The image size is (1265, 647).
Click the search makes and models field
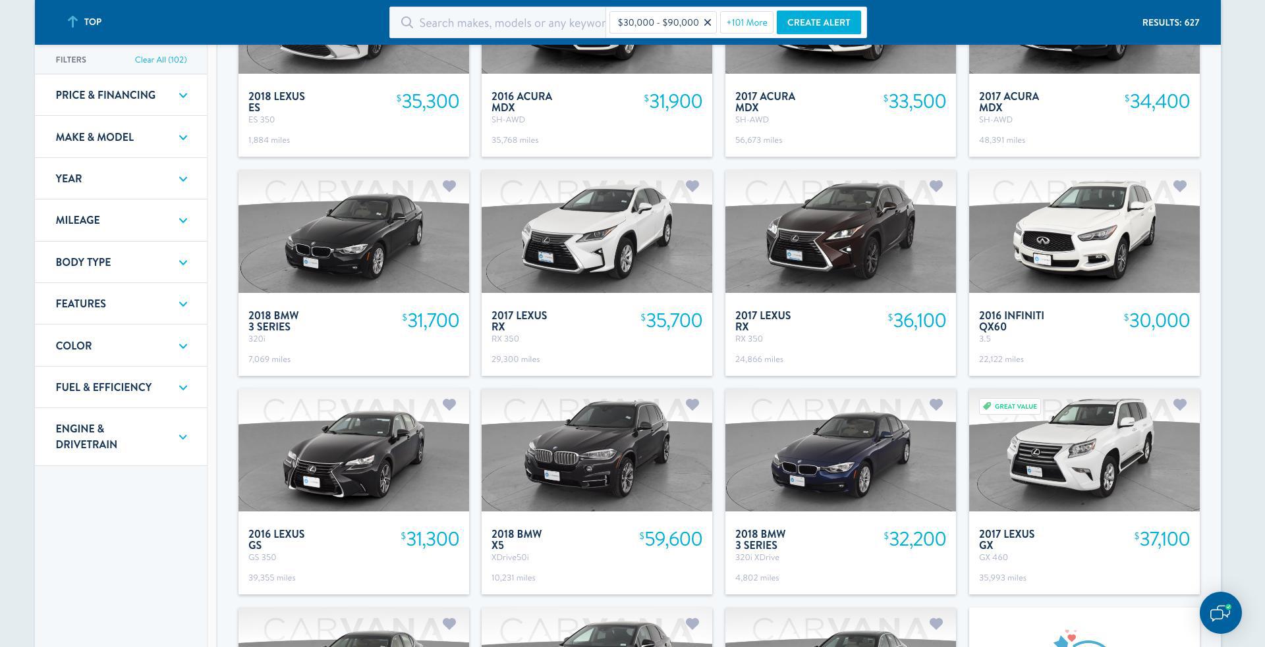(511, 23)
